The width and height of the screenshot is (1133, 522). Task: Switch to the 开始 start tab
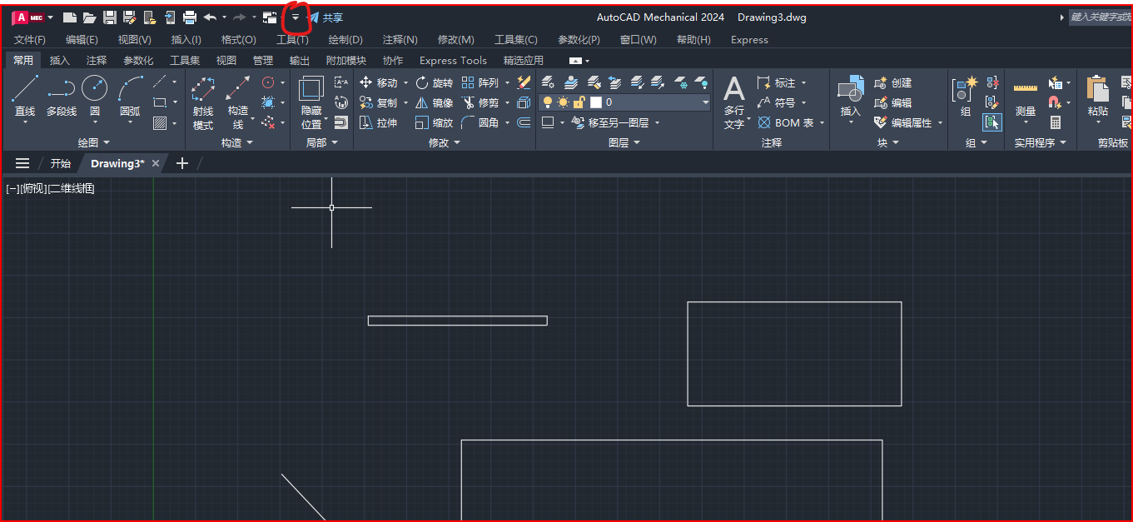point(60,163)
